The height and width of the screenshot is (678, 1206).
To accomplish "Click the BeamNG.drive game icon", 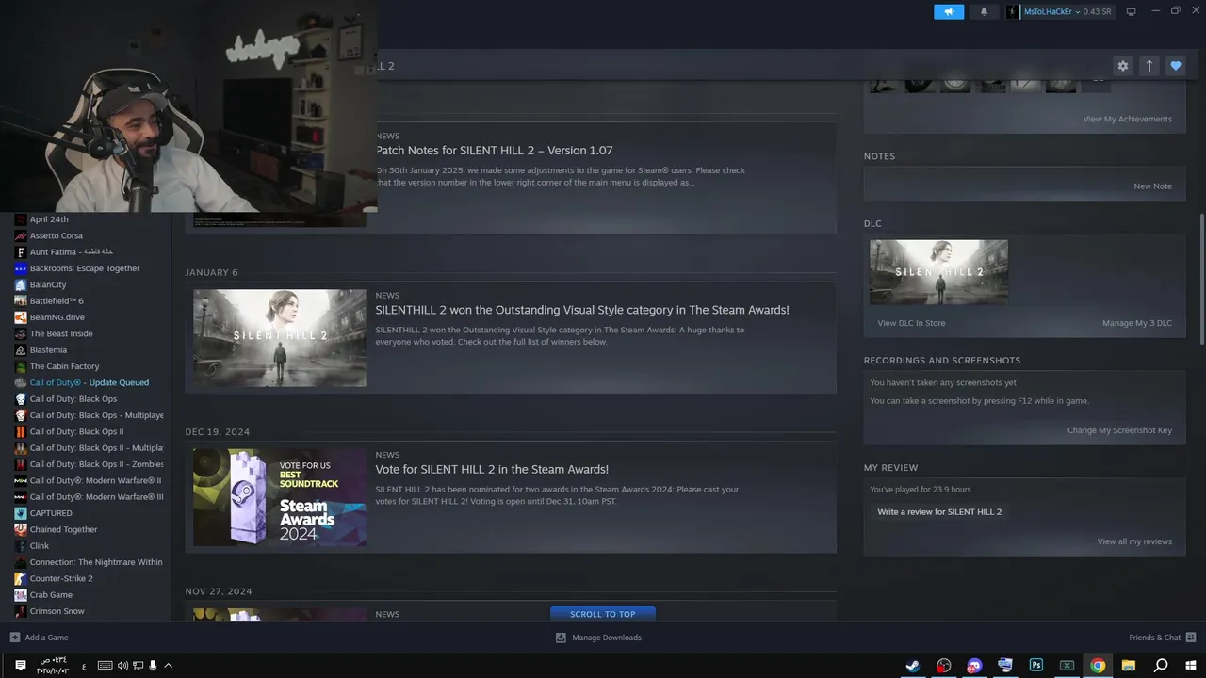I will tap(21, 317).
